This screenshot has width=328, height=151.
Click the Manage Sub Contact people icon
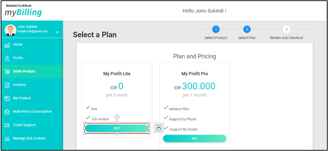7,139
